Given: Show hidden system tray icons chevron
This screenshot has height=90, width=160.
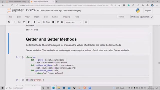Looking at the screenshot, I should (127, 88).
